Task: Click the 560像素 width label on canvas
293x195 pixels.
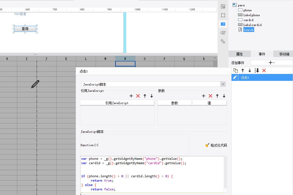Action: click(x=20, y=14)
